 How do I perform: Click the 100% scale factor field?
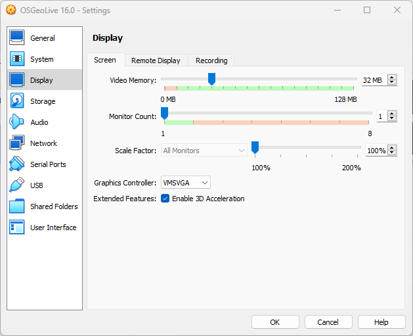[x=376, y=151]
